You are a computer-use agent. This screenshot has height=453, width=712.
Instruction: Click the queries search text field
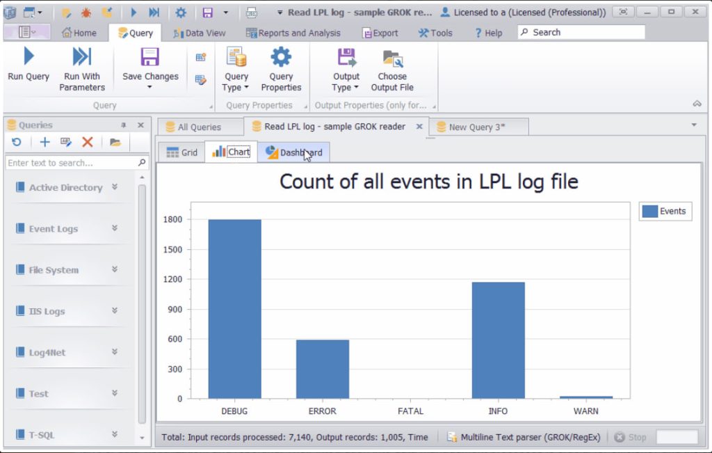point(71,163)
